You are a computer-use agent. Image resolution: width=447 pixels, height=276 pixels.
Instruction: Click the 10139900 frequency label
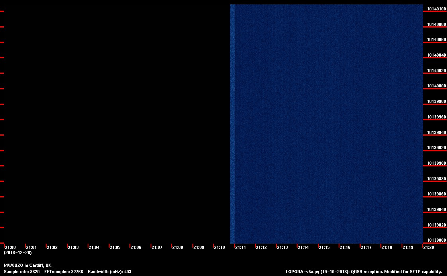[437, 164]
